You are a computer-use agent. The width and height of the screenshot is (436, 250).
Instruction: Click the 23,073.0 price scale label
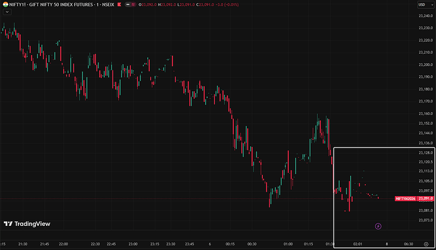coord(426,220)
